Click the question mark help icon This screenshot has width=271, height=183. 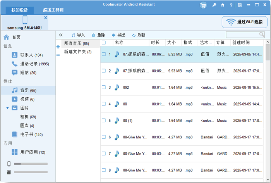coord(231,5)
